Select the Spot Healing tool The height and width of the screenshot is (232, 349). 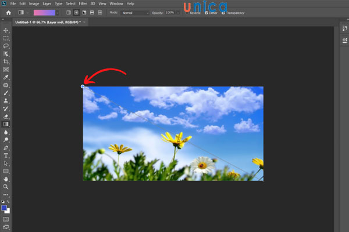pos(6,85)
